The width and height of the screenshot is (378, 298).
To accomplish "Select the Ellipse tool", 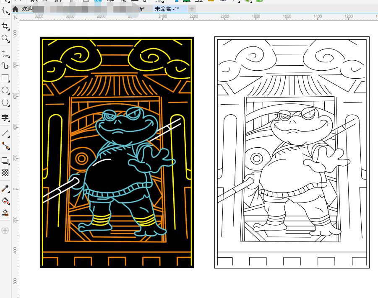I will [5, 90].
